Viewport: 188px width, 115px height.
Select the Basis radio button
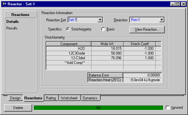pos(103,29)
